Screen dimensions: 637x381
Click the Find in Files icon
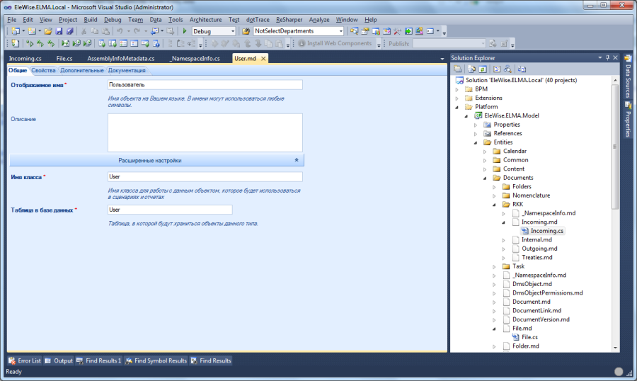(x=246, y=31)
